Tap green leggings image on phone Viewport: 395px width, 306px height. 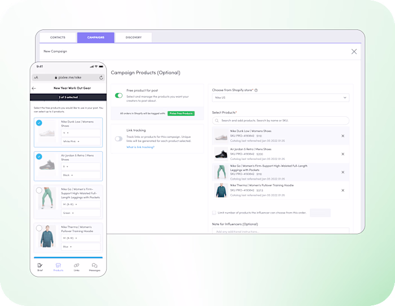47,198
